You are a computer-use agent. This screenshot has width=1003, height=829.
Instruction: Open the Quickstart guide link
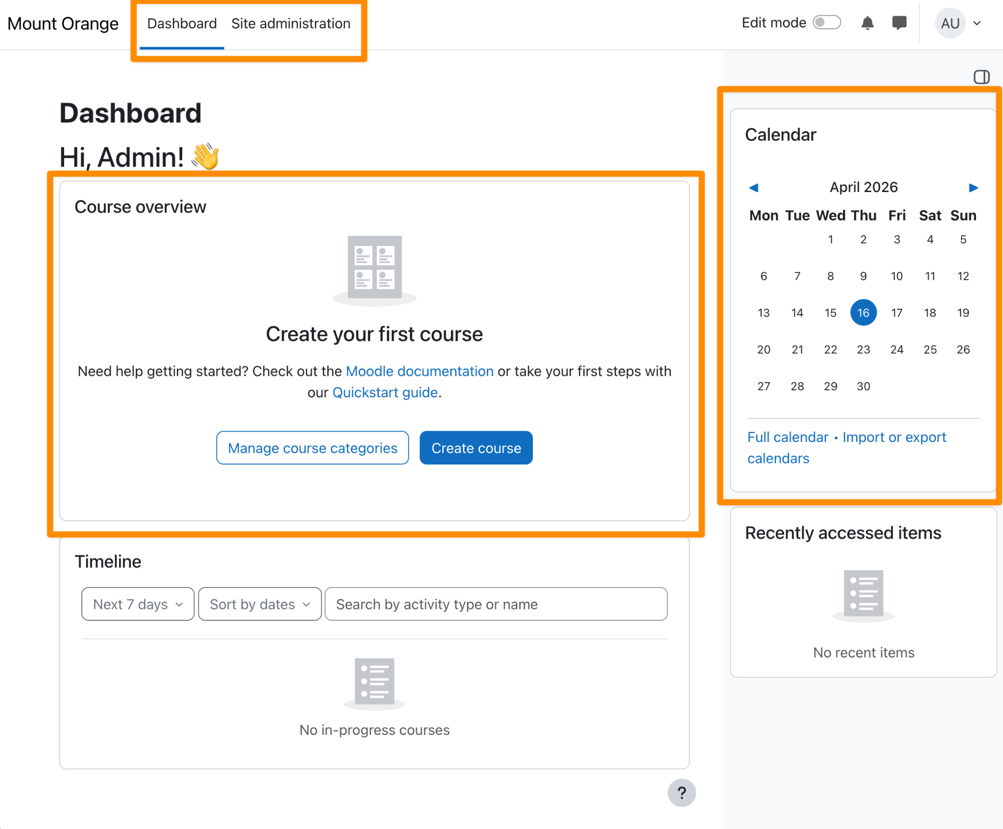[385, 392]
